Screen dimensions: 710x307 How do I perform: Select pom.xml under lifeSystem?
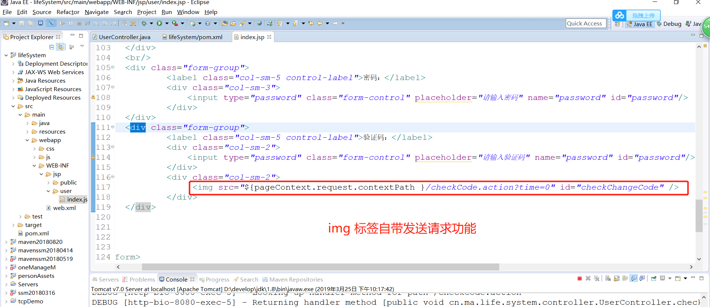(x=33, y=234)
